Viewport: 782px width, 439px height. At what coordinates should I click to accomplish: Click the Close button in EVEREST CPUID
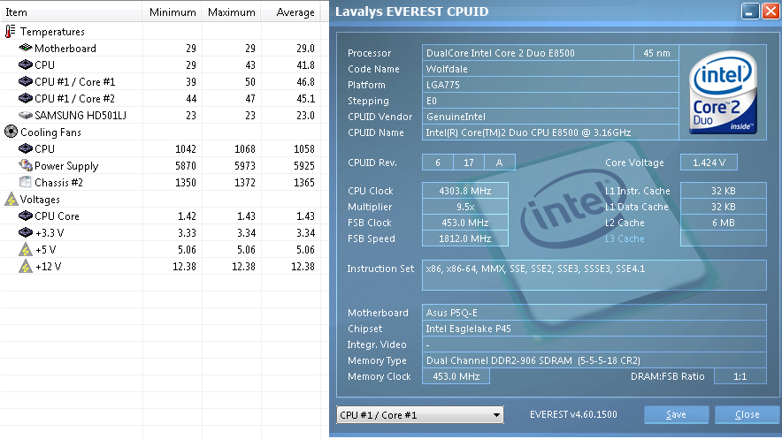pyautogui.click(x=747, y=414)
